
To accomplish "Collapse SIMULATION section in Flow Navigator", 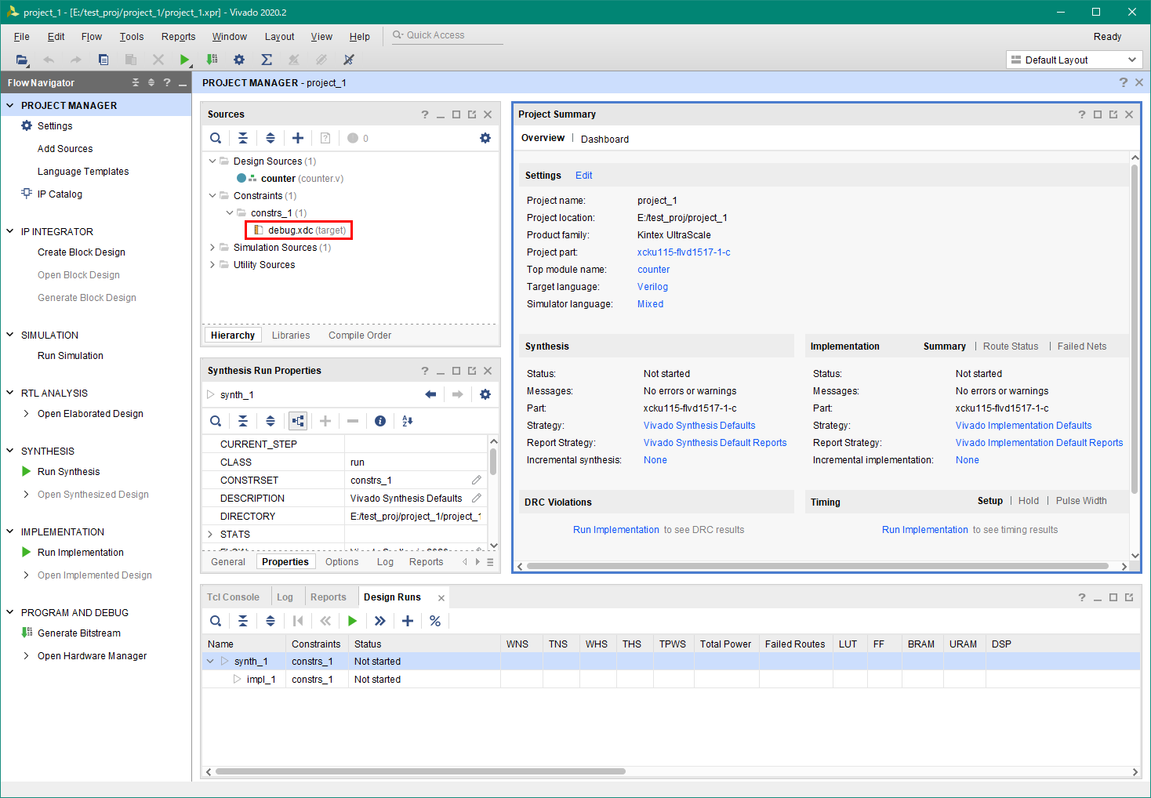I will coord(10,335).
